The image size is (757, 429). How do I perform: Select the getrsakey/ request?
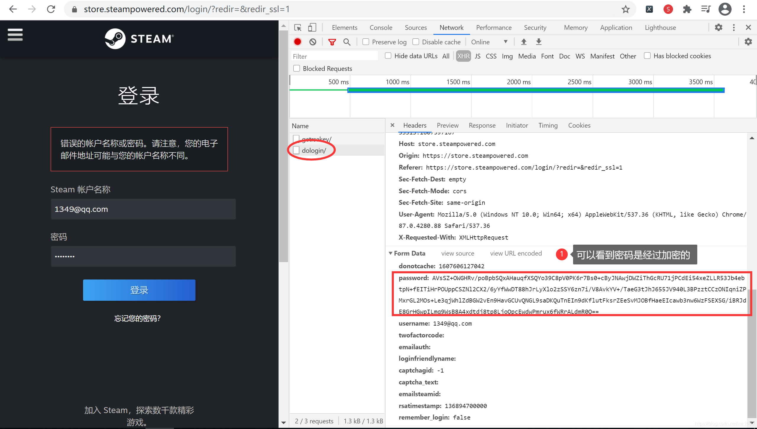[x=337, y=139]
